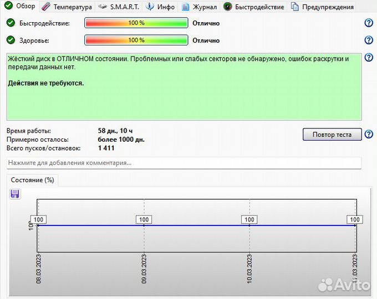
Task: Click the 'более 1000 дн.' value
Action: coord(121,140)
